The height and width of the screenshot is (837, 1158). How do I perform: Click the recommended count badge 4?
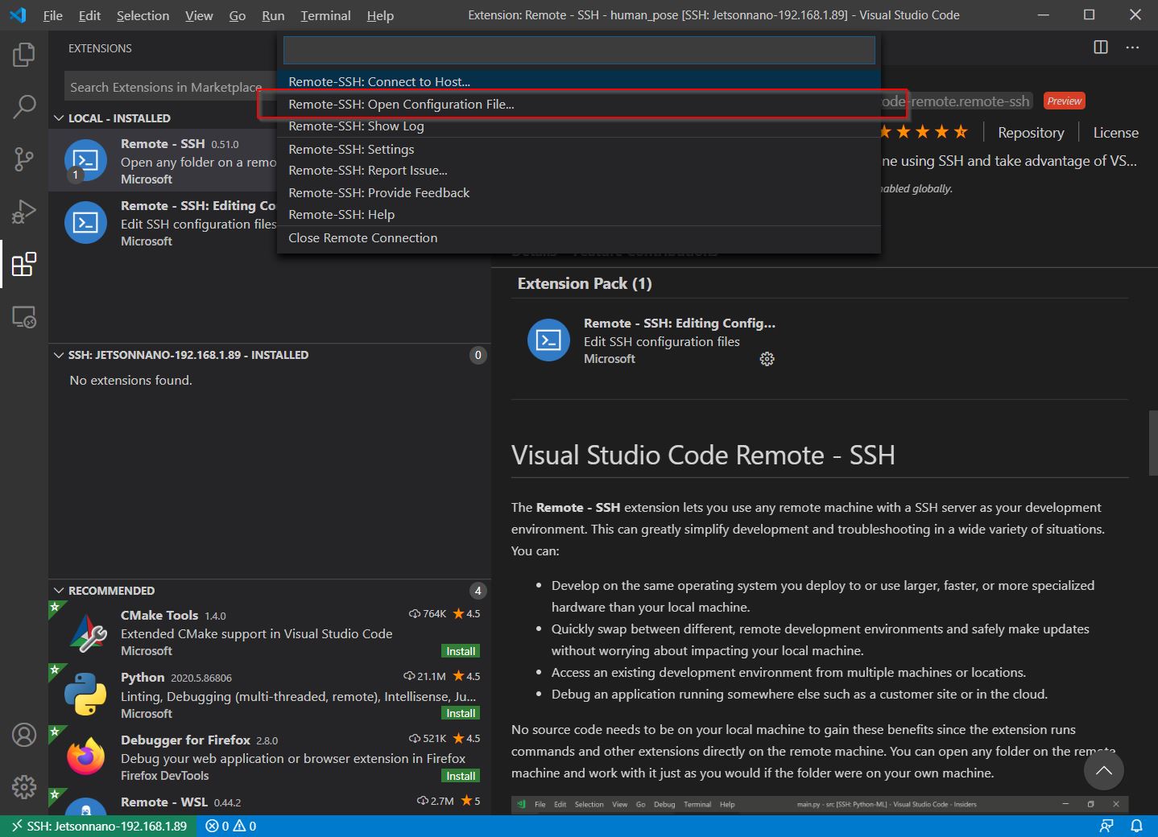coord(478,591)
